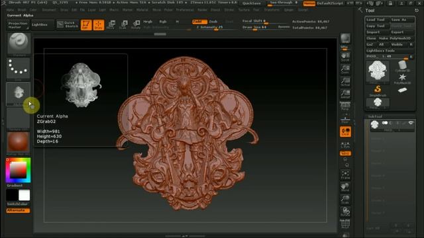
Task: Click the Frame icon on right shelf
Action: [345, 175]
